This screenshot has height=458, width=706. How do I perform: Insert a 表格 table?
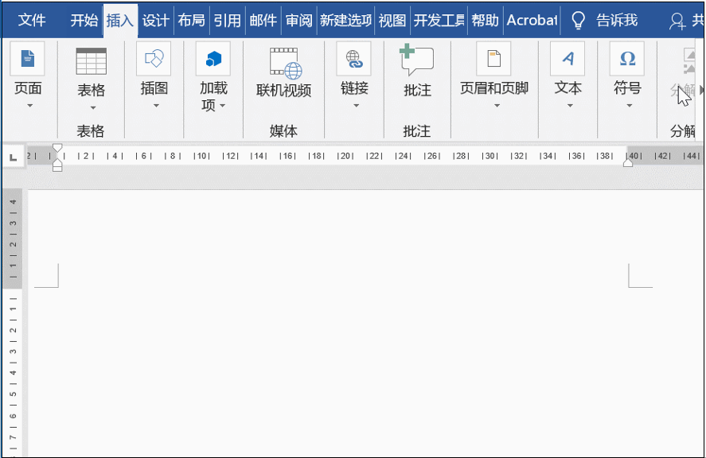pyautogui.click(x=91, y=72)
